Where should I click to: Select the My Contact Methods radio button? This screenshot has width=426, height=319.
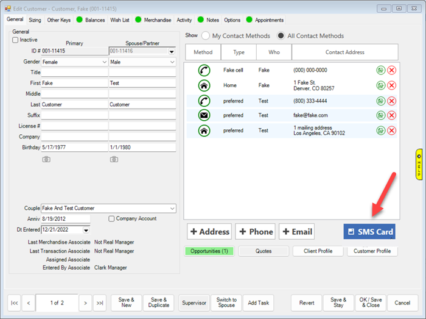point(206,36)
